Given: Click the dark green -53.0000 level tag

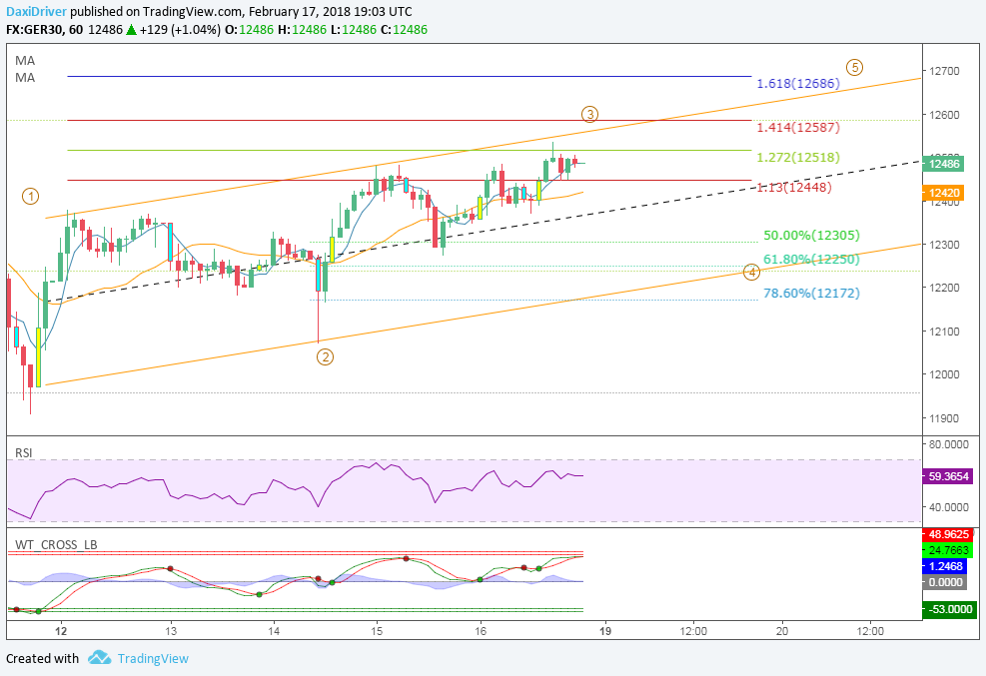Looking at the screenshot, I should point(949,609).
